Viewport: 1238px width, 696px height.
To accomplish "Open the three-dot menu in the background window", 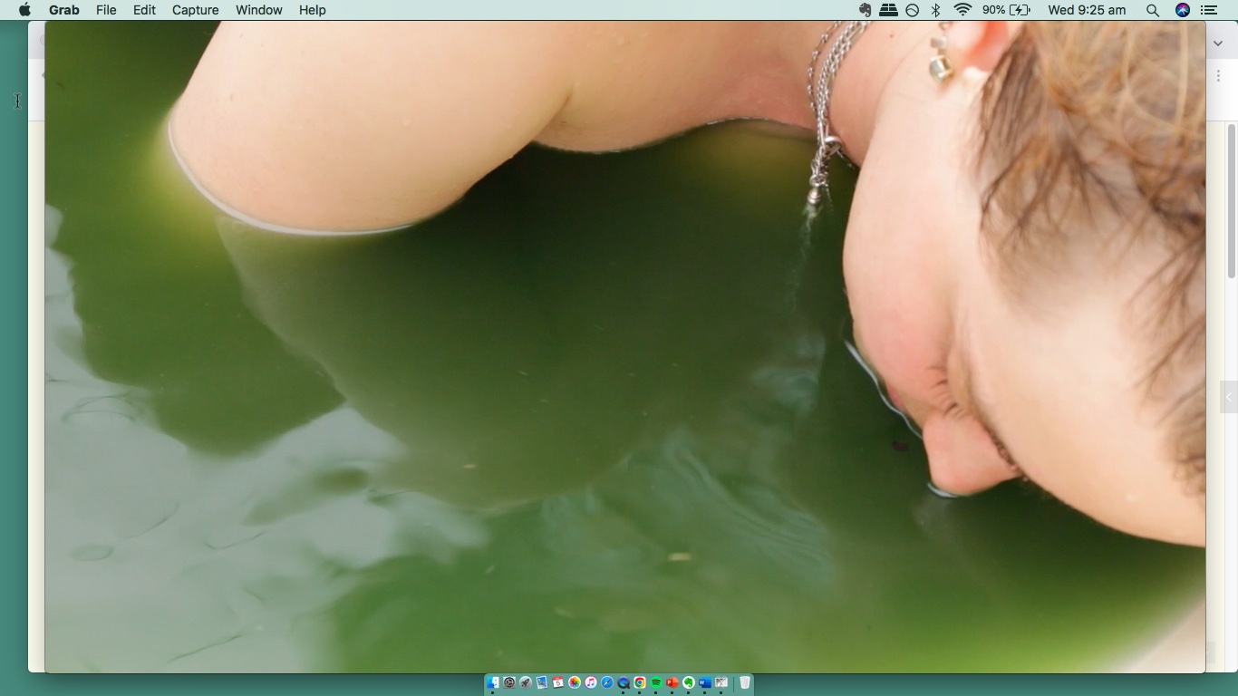I will click(x=1218, y=76).
